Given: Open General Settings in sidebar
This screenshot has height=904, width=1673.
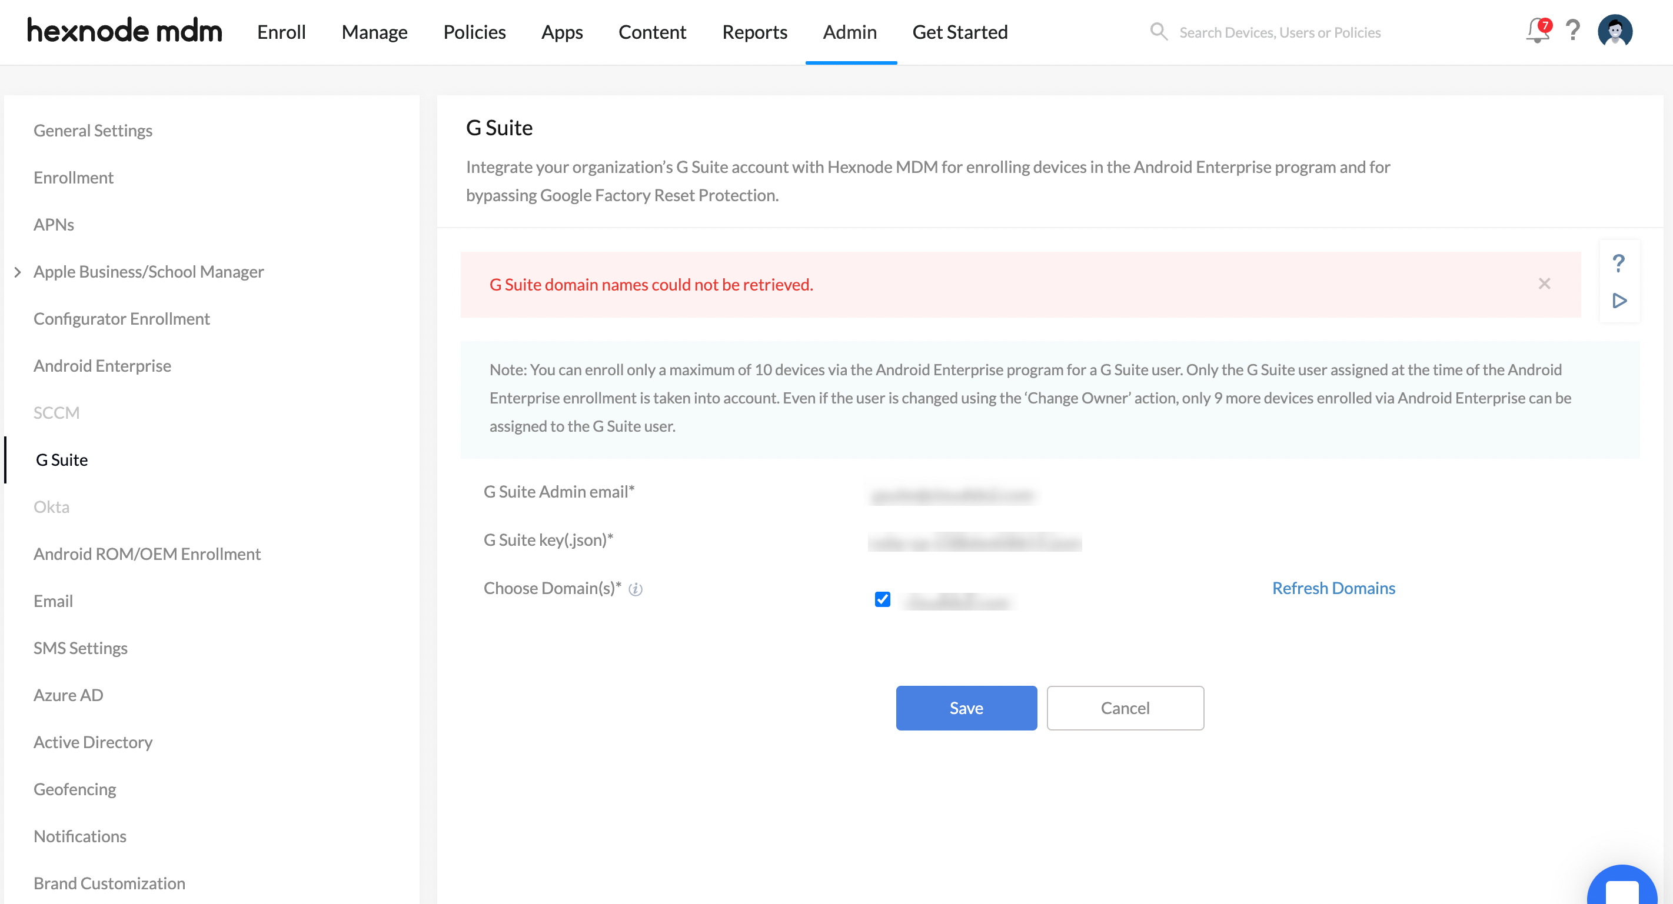Looking at the screenshot, I should (93, 131).
